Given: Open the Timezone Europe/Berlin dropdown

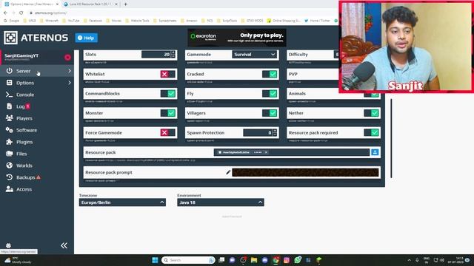Looking at the screenshot, I should pos(122,202).
